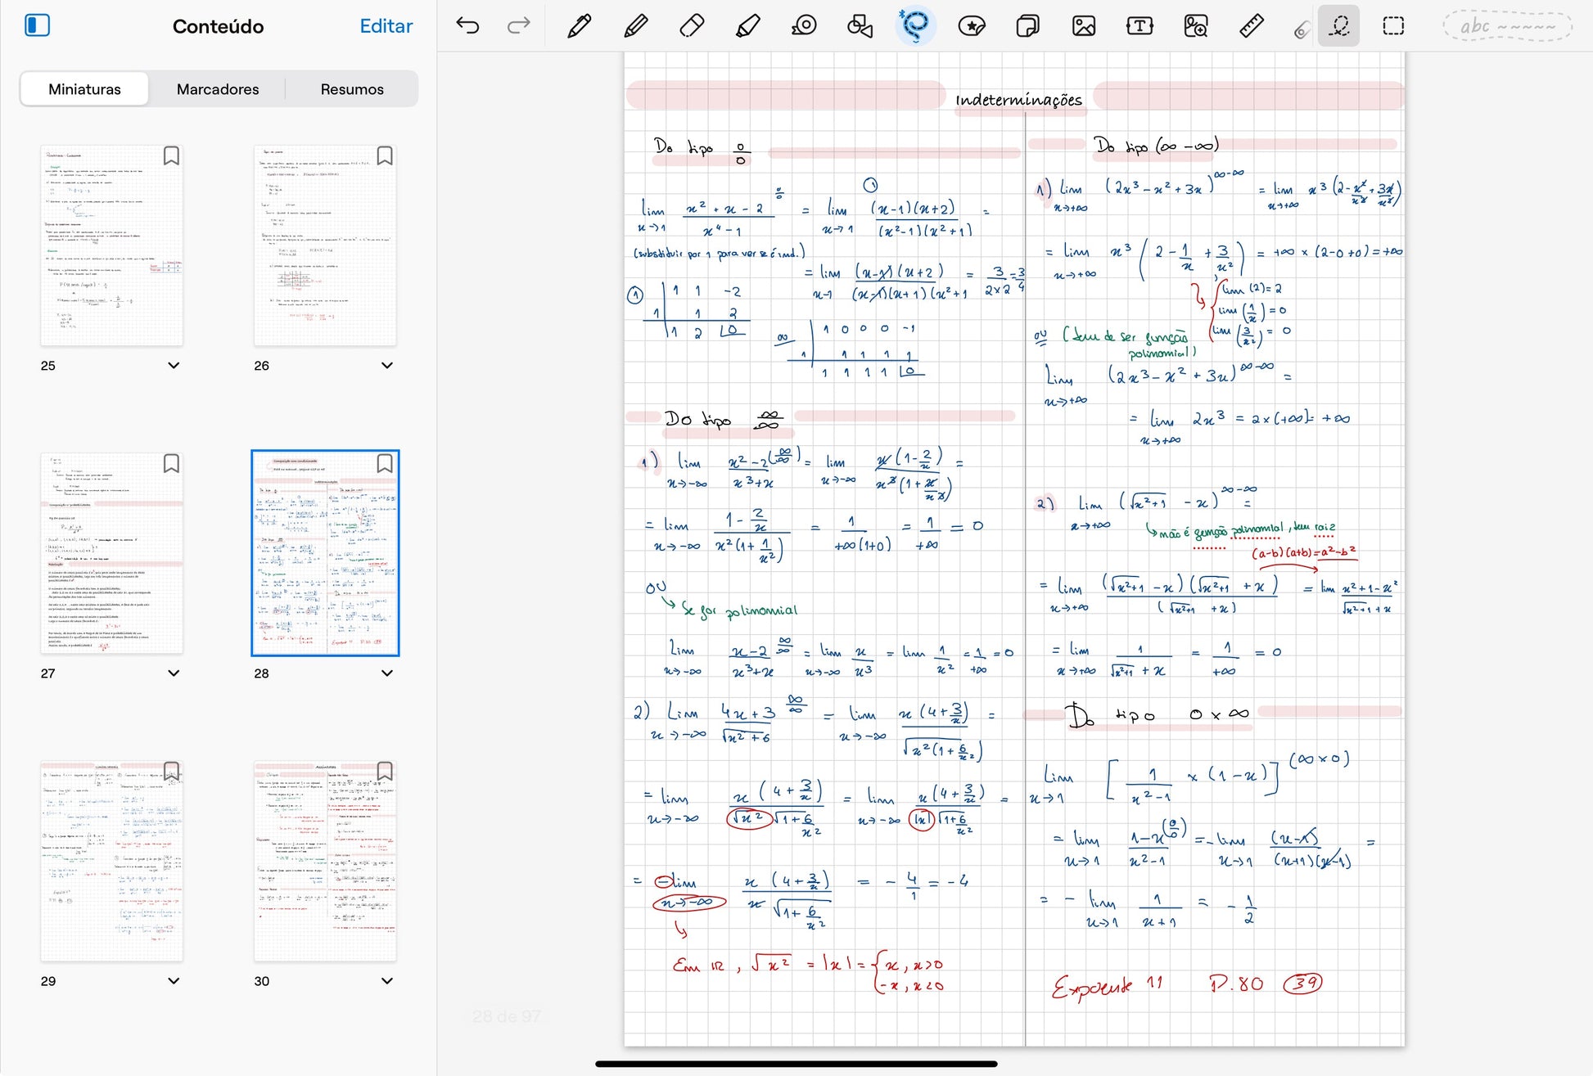1593x1076 pixels.
Task: Select the eraser tool
Action: click(692, 26)
